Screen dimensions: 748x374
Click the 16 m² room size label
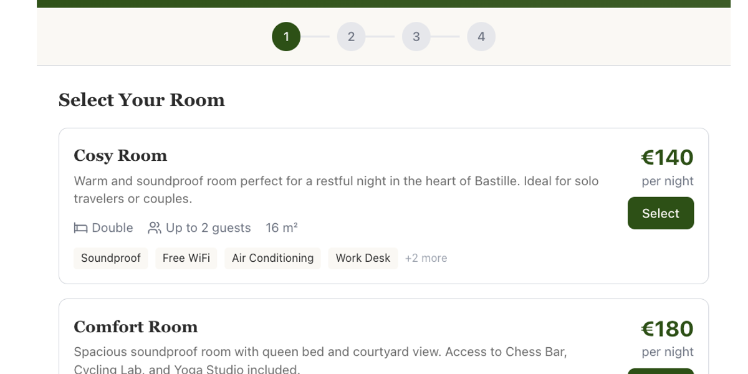280,228
